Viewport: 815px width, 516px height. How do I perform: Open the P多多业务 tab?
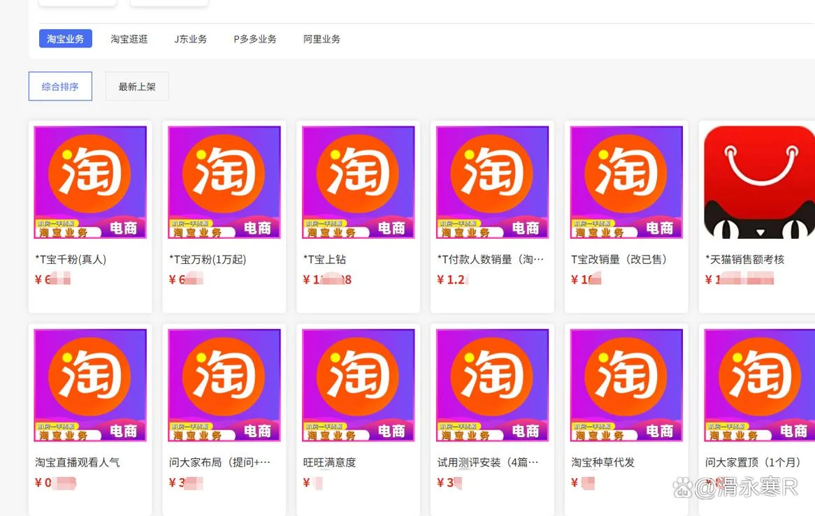point(254,39)
